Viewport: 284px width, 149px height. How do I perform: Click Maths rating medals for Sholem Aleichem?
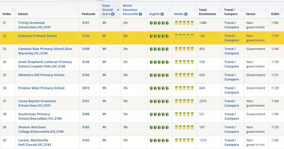pyautogui.click(x=184, y=127)
